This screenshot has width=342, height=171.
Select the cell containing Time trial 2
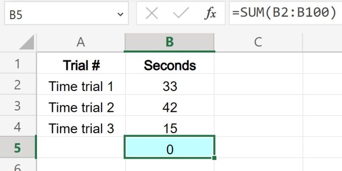[x=81, y=106]
